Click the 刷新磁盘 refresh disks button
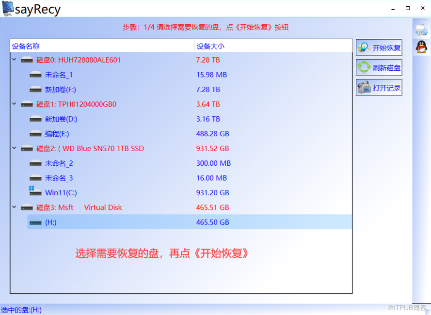Screen dimensions: 431x315 tap(379, 67)
